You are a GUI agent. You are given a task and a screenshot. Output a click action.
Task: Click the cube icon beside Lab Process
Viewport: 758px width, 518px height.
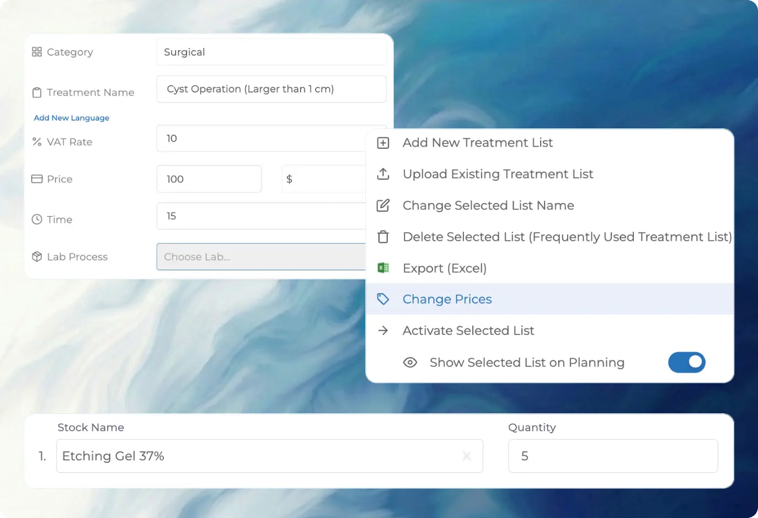coord(37,256)
